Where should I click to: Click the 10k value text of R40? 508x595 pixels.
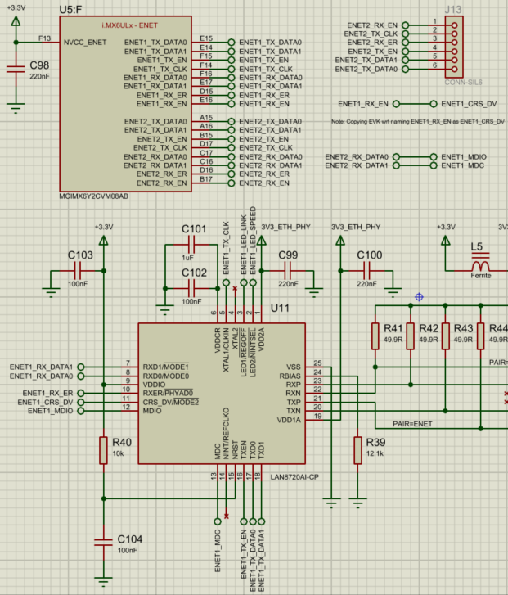click(x=118, y=453)
